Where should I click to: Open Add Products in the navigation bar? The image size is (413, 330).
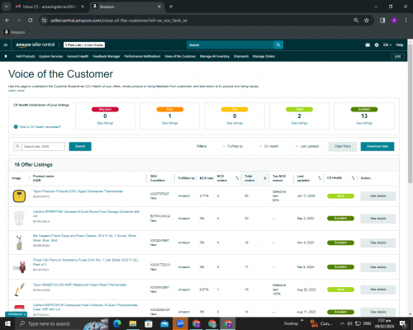pos(26,56)
